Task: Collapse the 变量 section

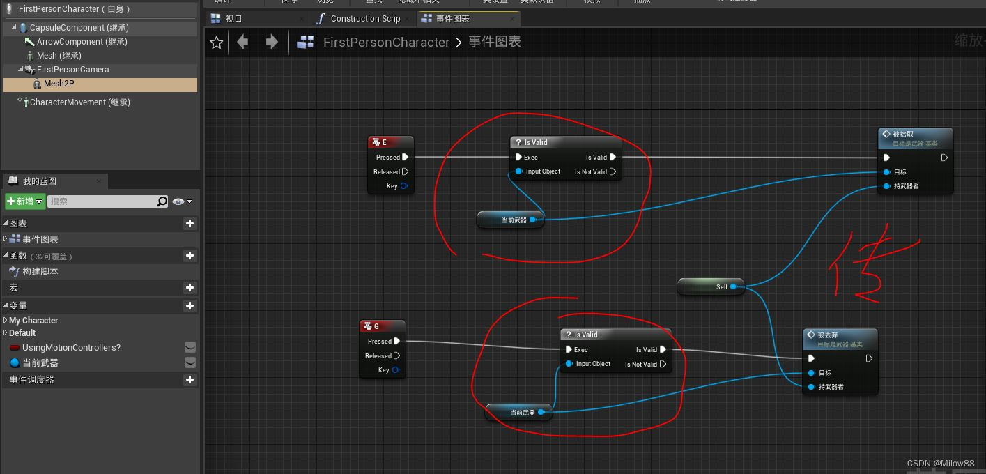Action: pyautogui.click(x=6, y=306)
